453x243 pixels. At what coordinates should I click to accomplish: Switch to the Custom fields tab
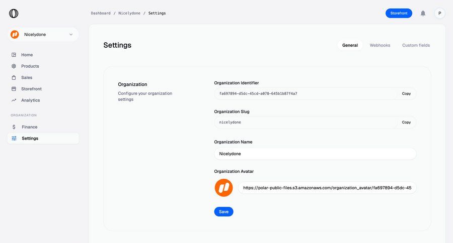coord(416,45)
